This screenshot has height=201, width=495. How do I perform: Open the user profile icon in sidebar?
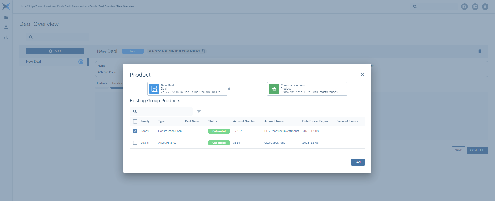(x=6, y=27)
